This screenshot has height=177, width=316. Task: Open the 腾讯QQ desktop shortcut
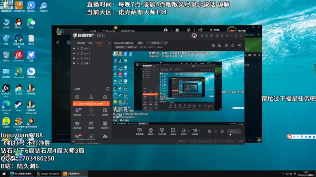(x=19, y=23)
